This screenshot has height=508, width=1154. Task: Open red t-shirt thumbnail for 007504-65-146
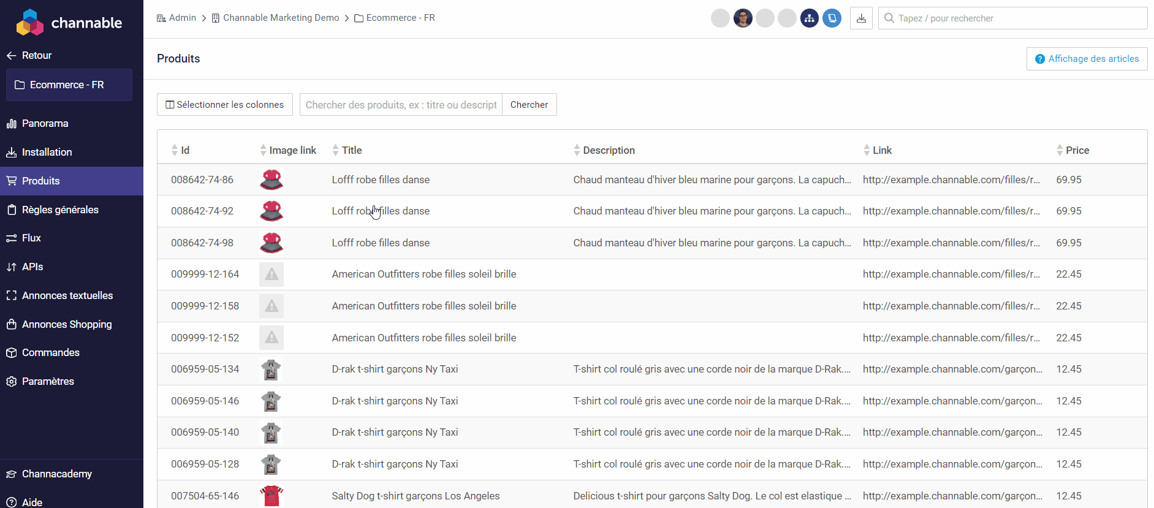tap(271, 496)
